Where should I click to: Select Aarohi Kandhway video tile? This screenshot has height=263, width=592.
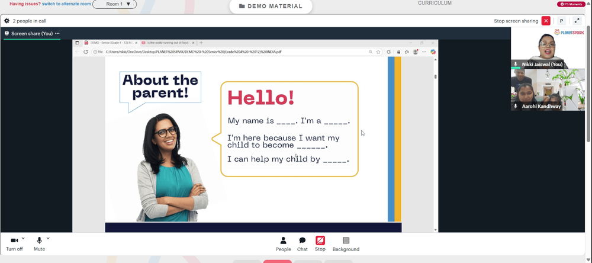click(x=548, y=90)
